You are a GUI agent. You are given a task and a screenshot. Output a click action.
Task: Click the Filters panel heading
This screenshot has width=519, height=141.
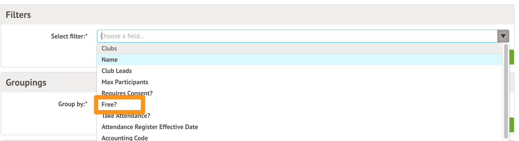tap(18, 15)
